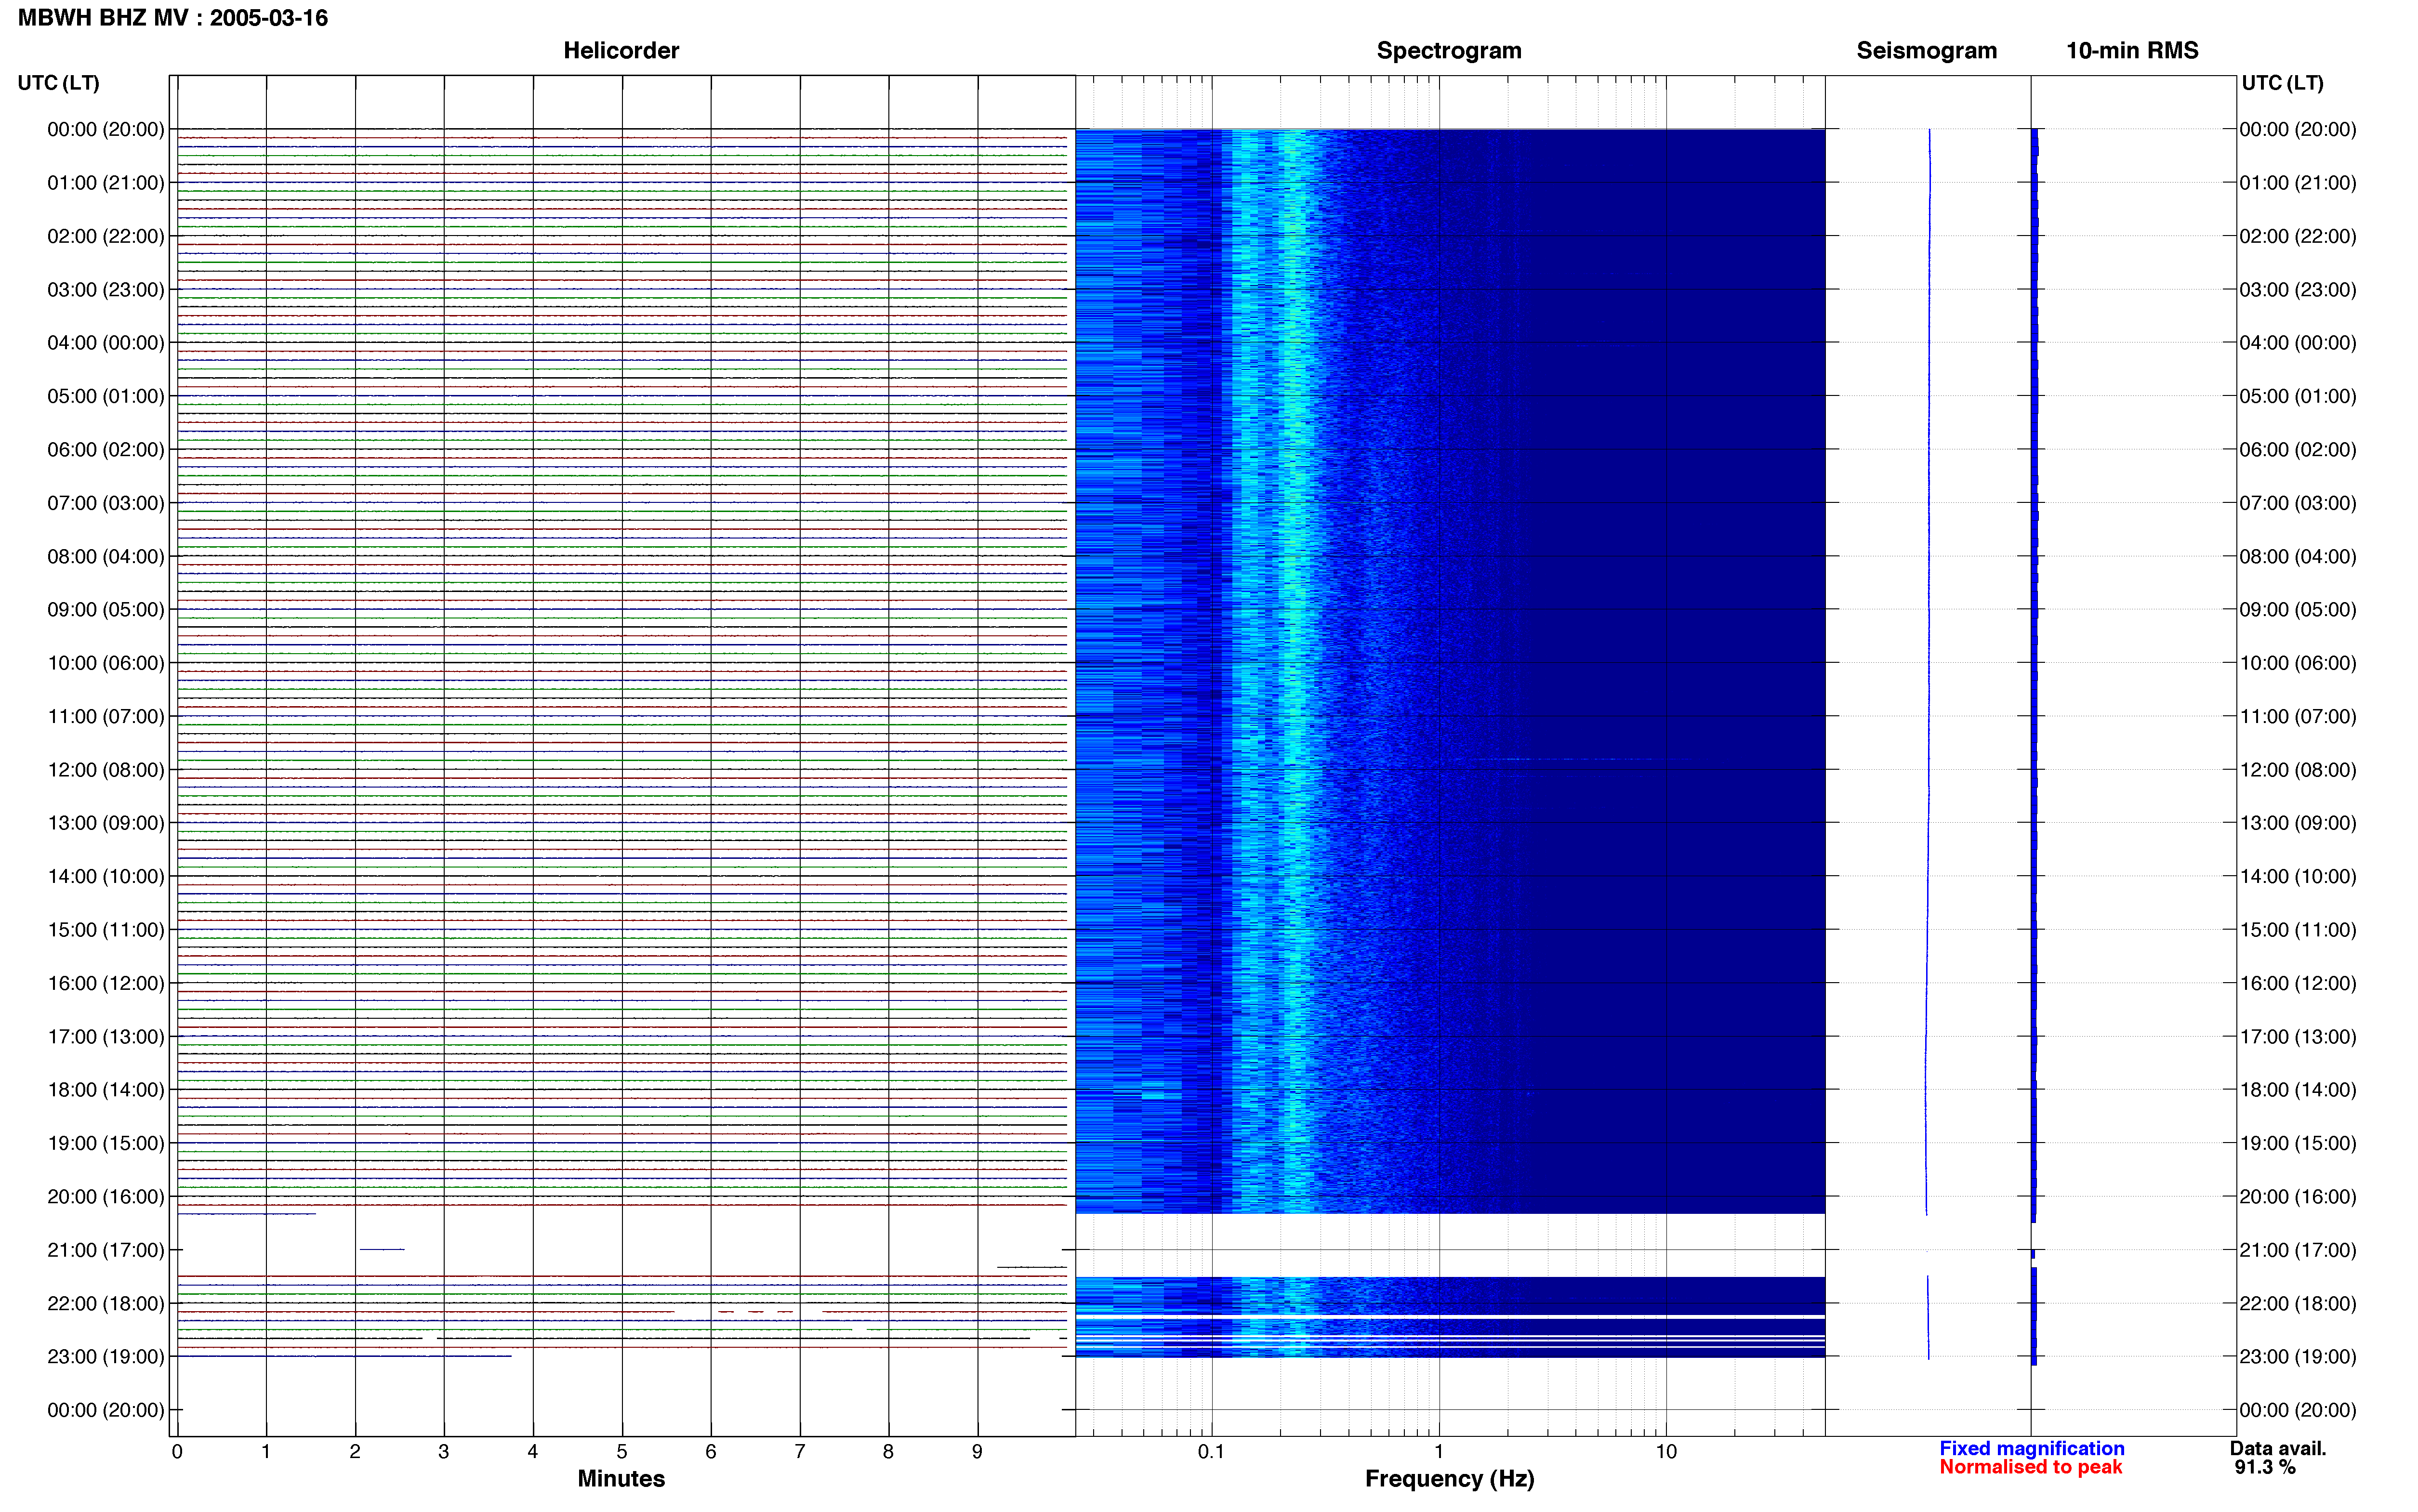2418x1512 pixels.
Task: Select the Helicorder panel heading
Action: click(621, 50)
